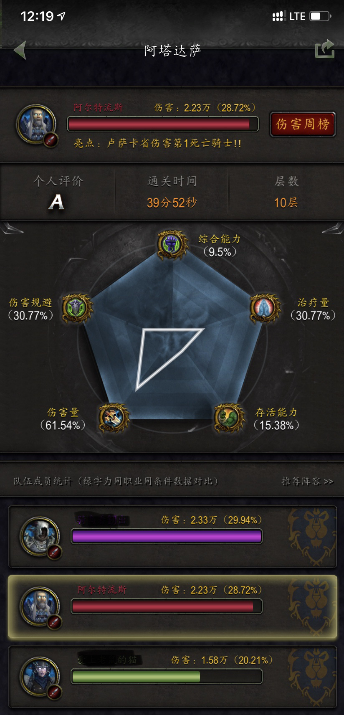Select the 层数 10层 panel
The image size is (344, 715).
(x=286, y=192)
